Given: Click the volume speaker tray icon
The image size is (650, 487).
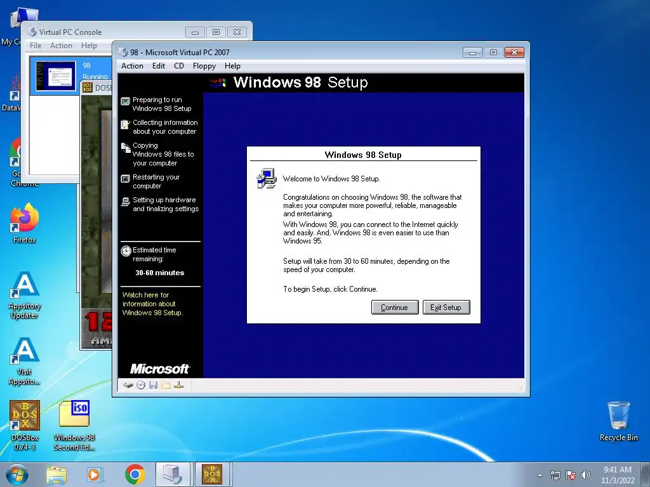Looking at the screenshot, I should 586,475.
